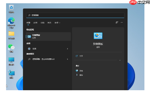The height and width of the screenshot is (95, 150).
Task: Click the 最佳匹配 section heading
Action: click(30, 30)
